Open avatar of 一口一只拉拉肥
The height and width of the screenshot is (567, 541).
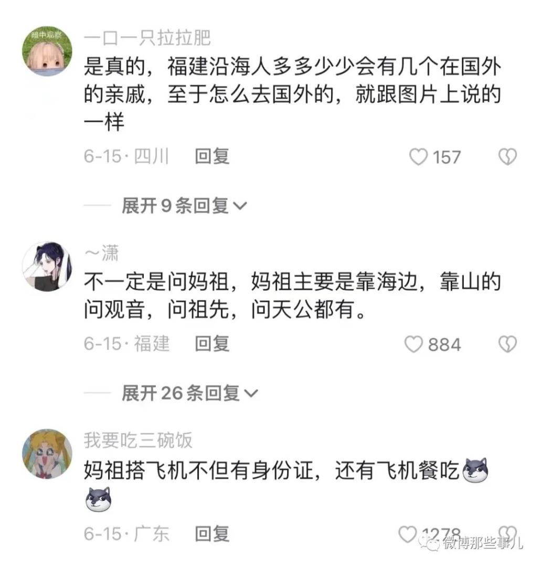coord(47,51)
